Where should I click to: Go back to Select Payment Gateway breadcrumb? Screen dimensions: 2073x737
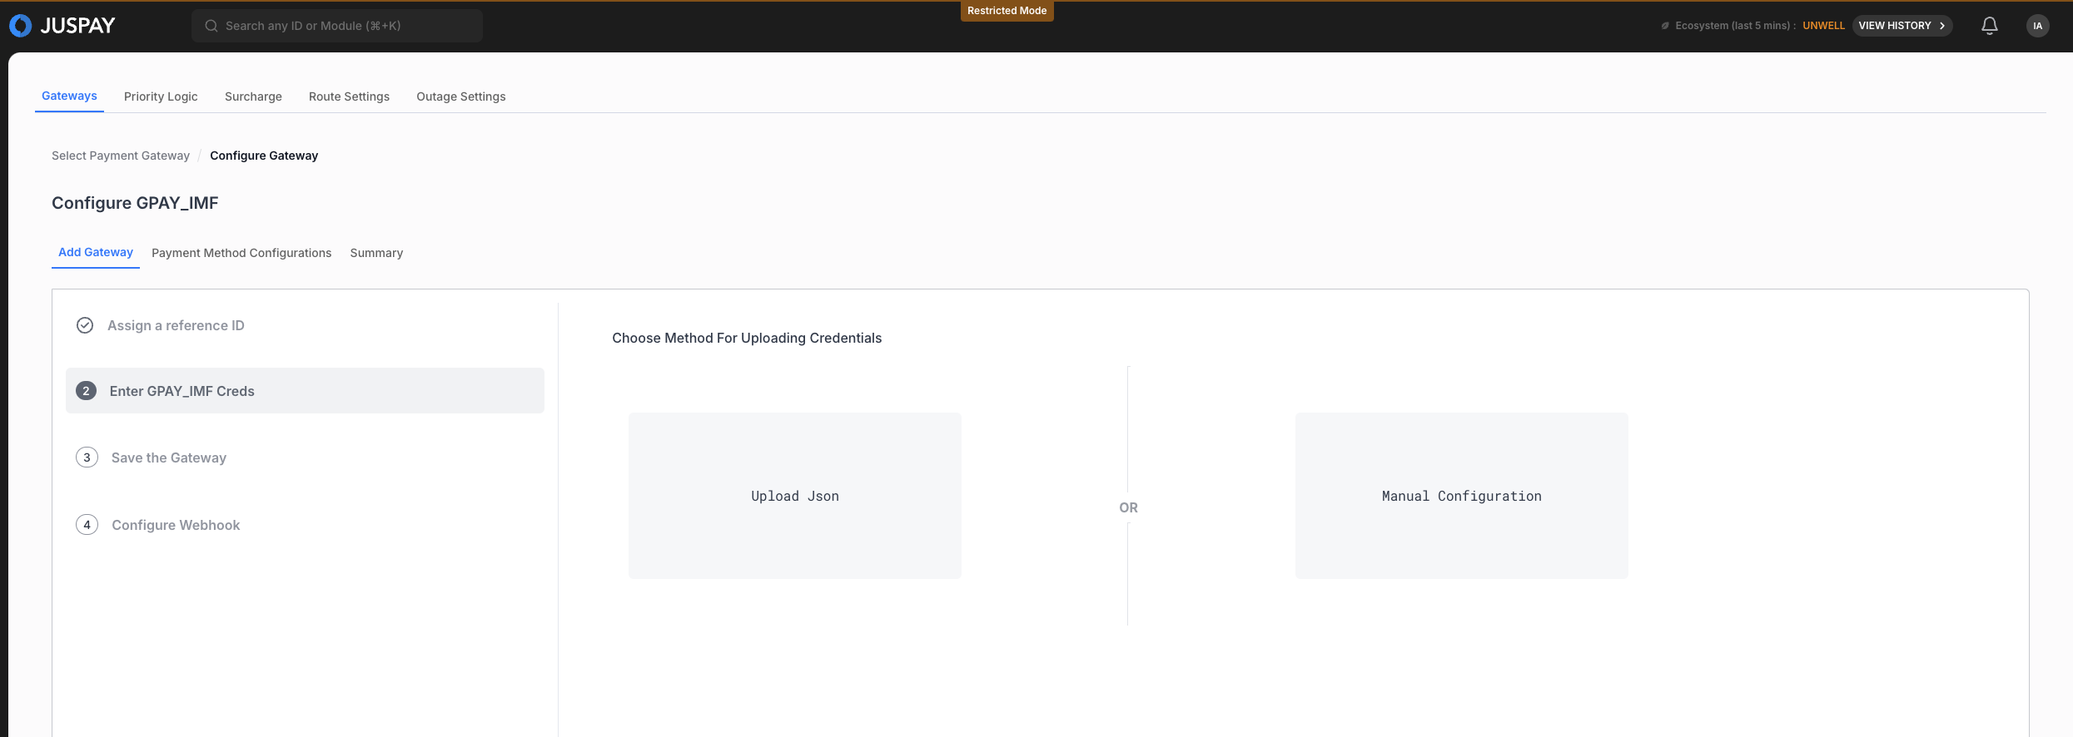click(121, 156)
